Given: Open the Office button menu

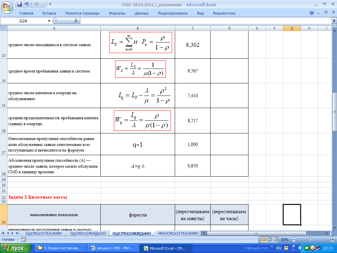Looking at the screenshot, I should (x=7, y=7).
